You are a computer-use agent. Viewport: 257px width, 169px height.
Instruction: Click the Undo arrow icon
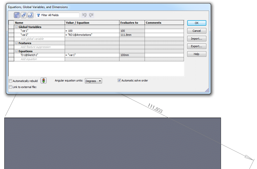click(84, 15)
